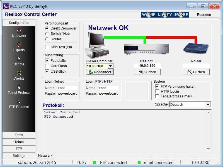Click the RCC application title bar icon

tap(6, 6)
